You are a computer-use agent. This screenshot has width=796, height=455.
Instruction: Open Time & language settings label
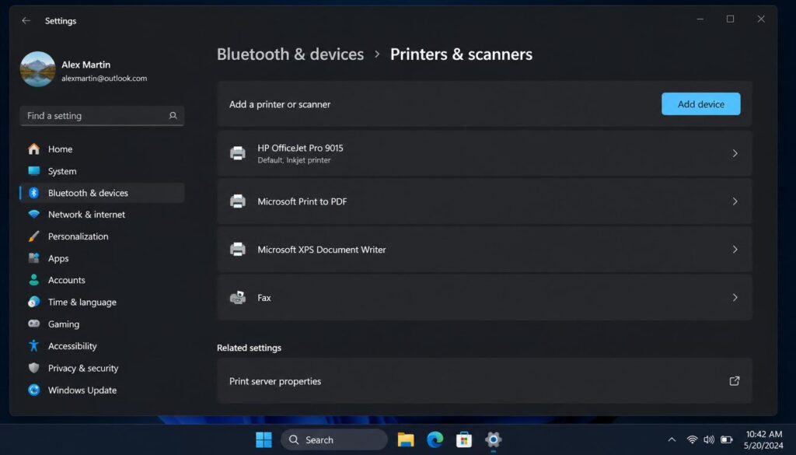tap(82, 302)
